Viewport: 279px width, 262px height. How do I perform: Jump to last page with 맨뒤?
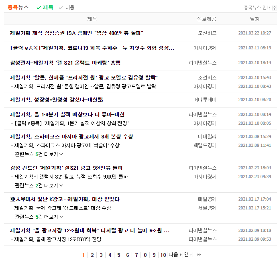pyautogui.click(x=193, y=255)
